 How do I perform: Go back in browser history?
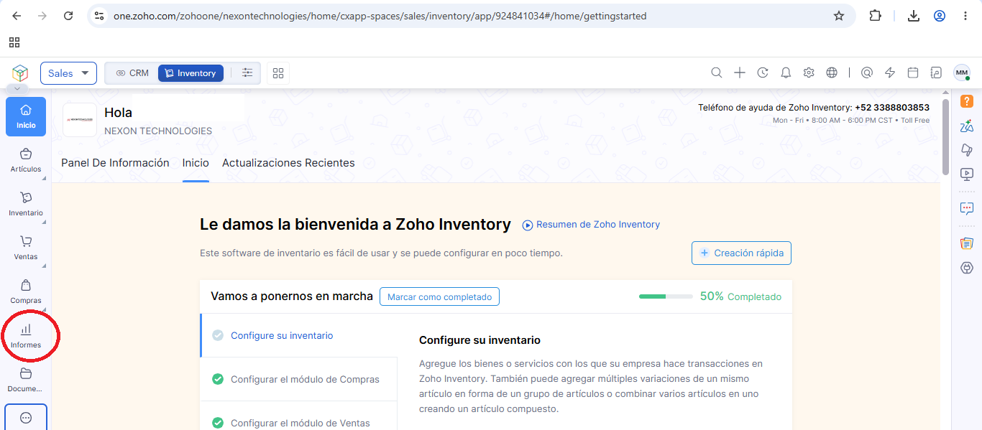17,16
